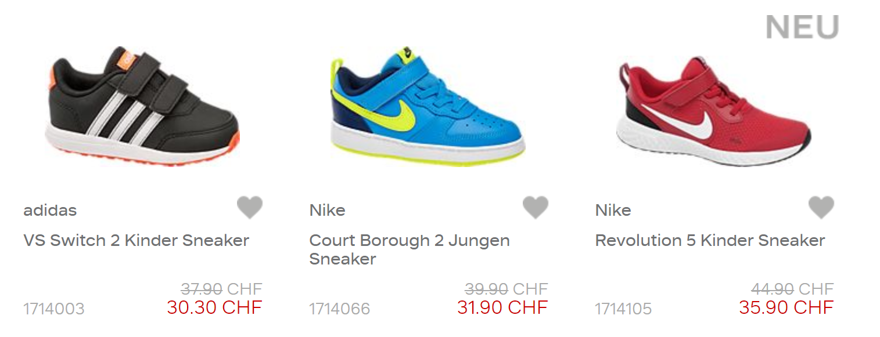Viewport: 880px width, 337px height.
Task: Click the 35.90 CHF sale price
Action: click(x=786, y=307)
